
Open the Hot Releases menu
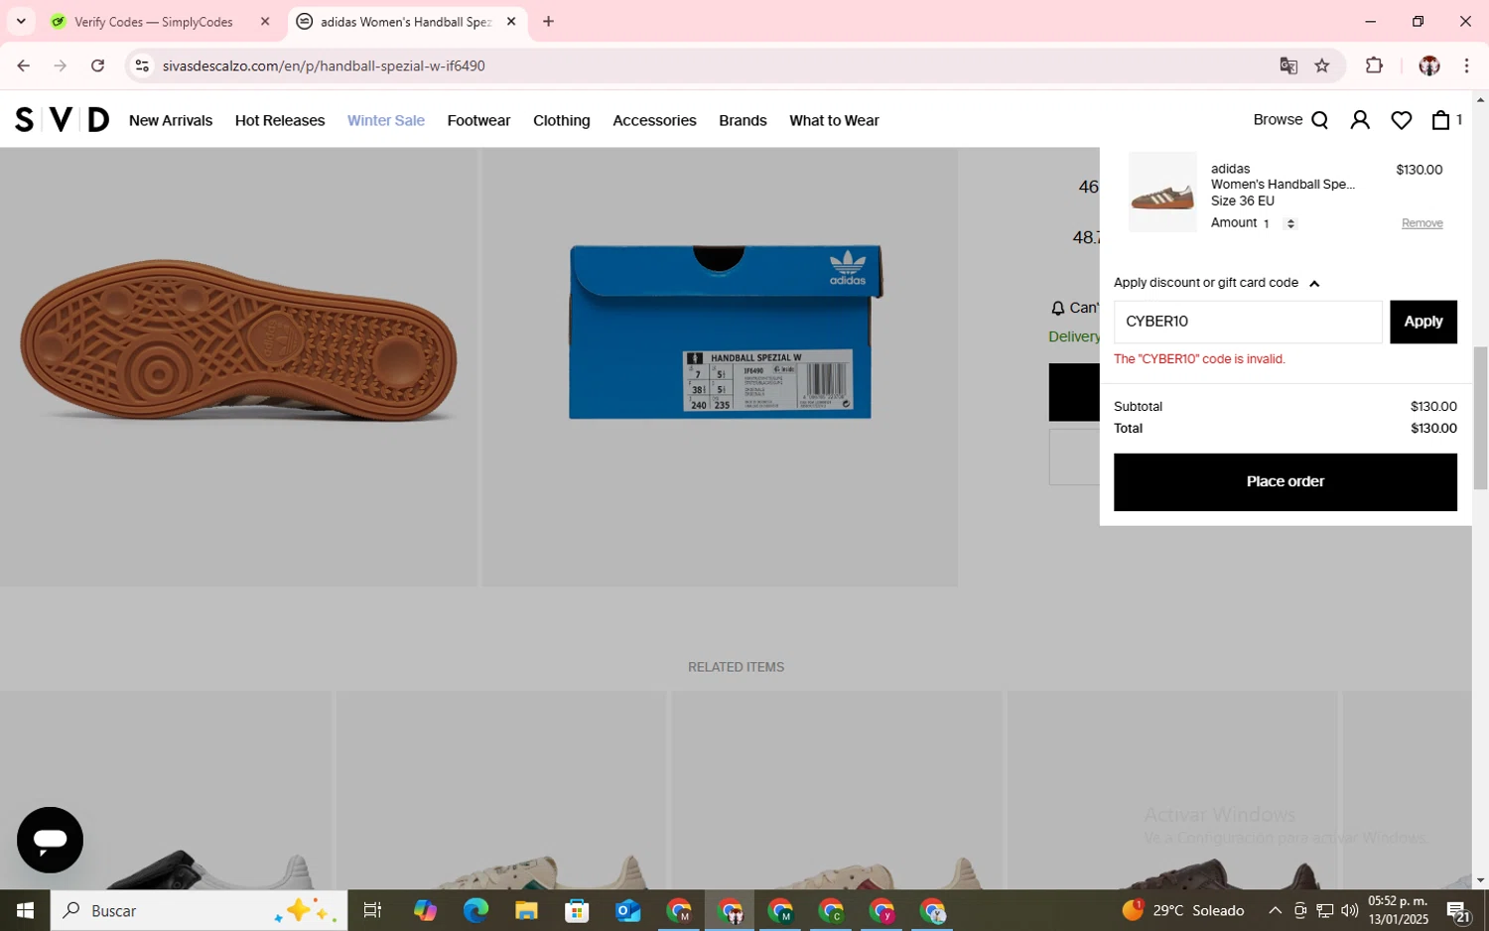[x=280, y=120]
